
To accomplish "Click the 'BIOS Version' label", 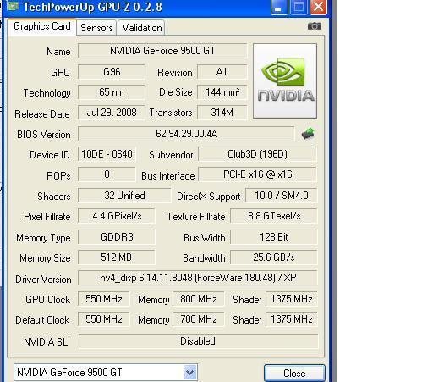I will coord(44,135).
